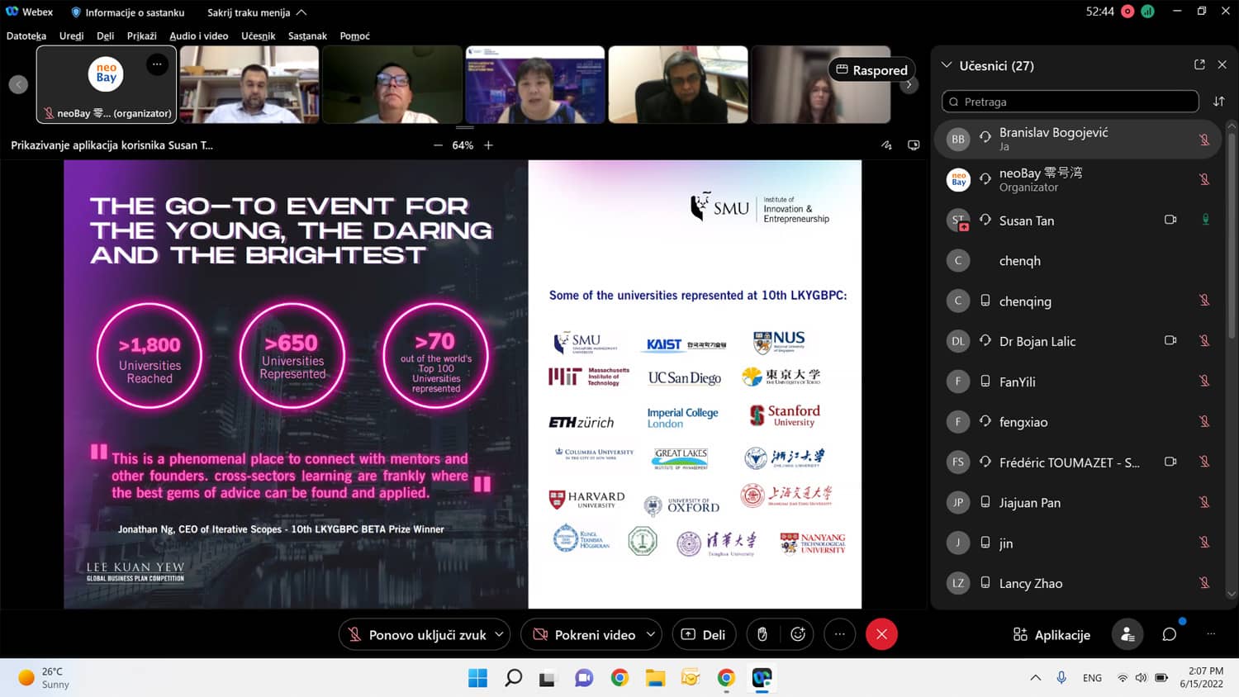Click the raise hand icon
This screenshot has width=1239, height=697.
pos(762,634)
